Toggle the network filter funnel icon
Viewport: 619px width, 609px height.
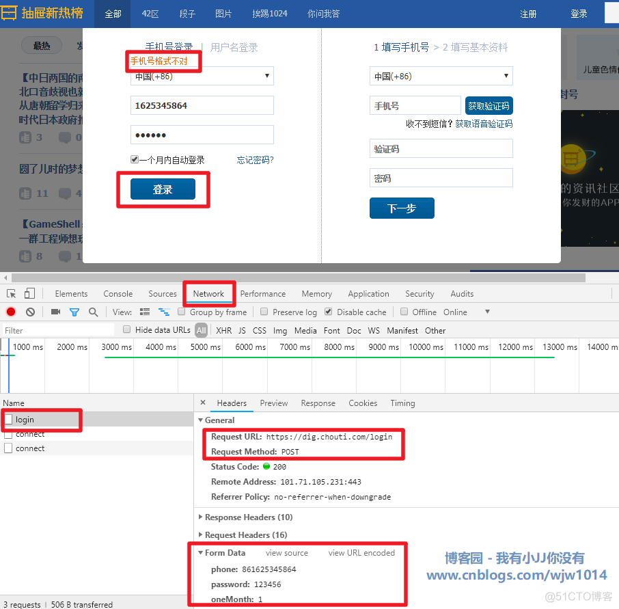[74, 311]
